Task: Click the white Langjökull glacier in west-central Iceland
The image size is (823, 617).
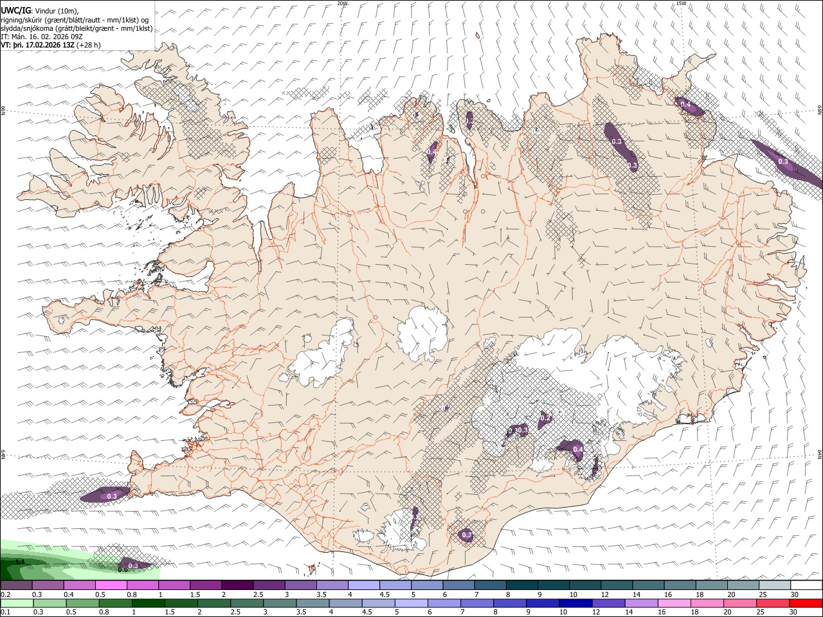Action: click(x=321, y=357)
